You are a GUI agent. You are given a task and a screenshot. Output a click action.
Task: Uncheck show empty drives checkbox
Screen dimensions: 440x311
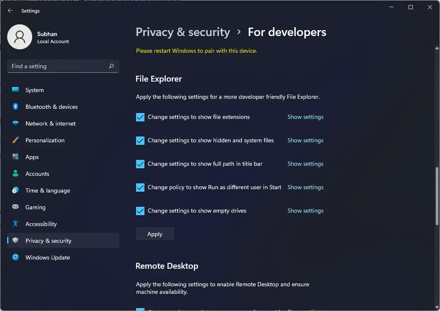pyautogui.click(x=140, y=211)
